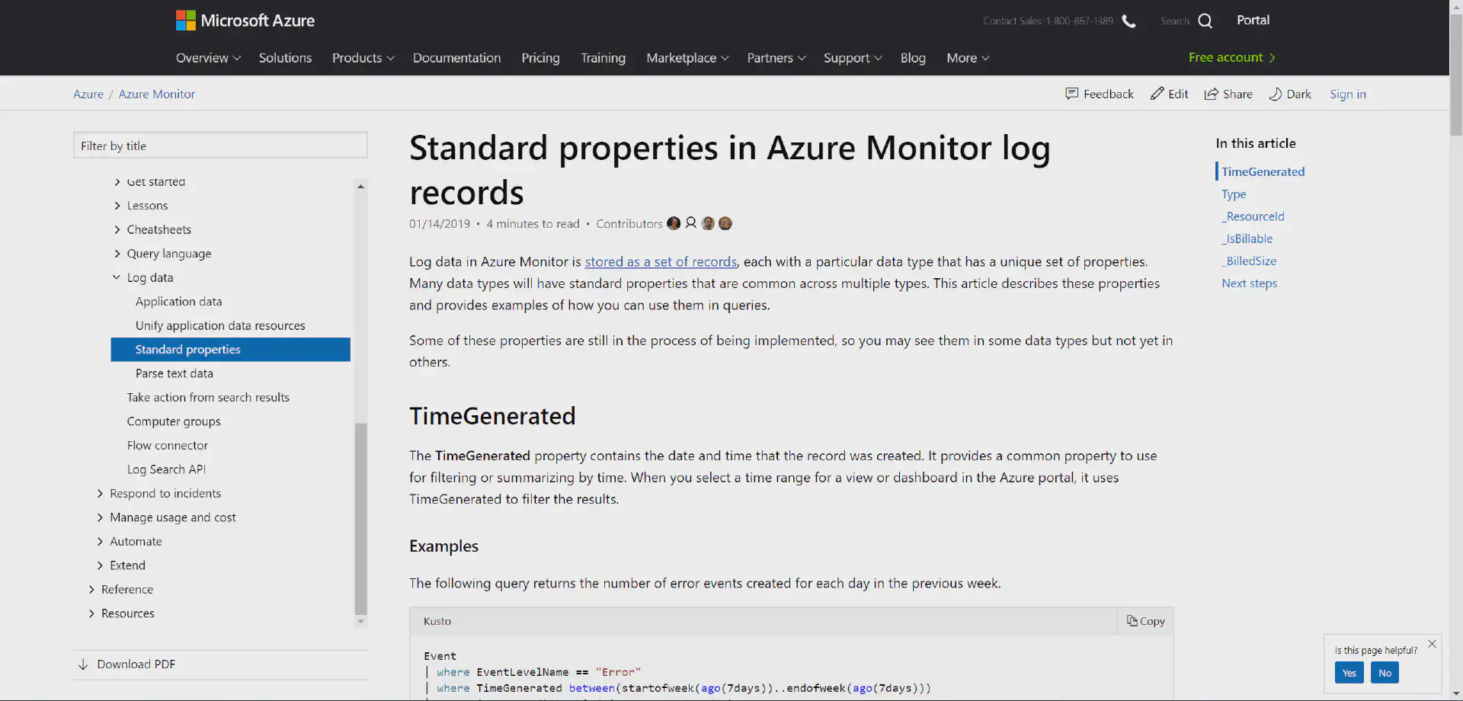Image resolution: width=1463 pixels, height=701 pixels.
Task: Expand the Extend tree node
Action: coord(100,565)
